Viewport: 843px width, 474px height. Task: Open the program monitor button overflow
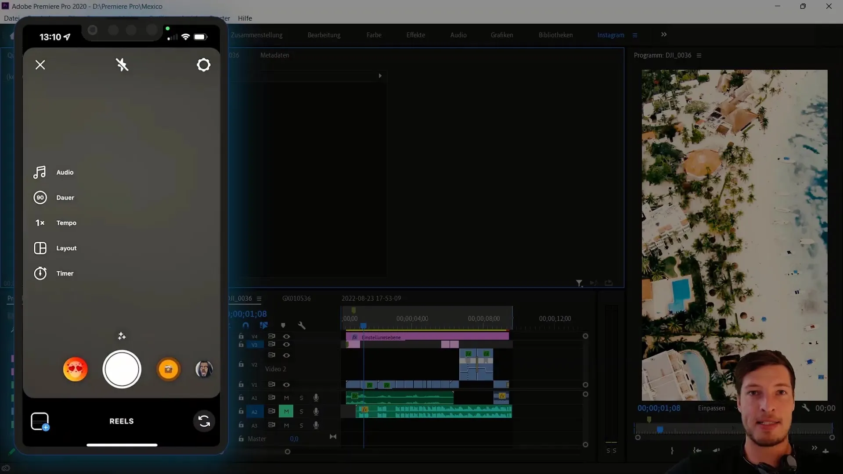click(814, 448)
